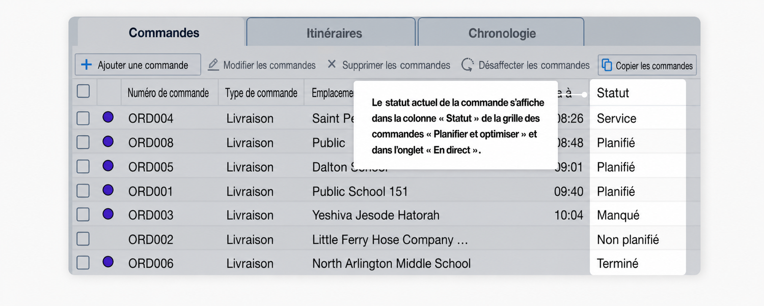
Task: Click Livraison type in ORD002 row
Action: [x=250, y=239]
